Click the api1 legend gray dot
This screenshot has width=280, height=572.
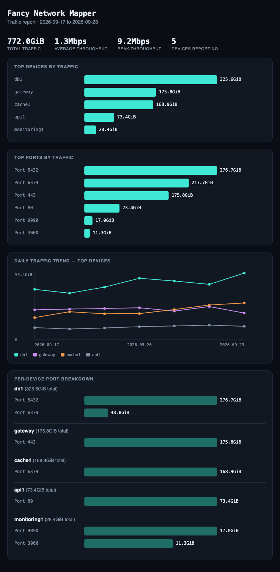pos(88,355)
